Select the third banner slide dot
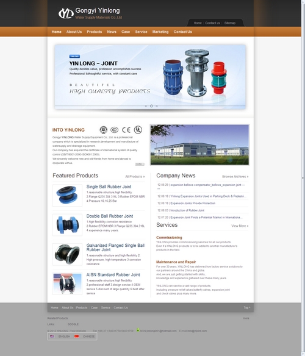The image size is (305, 356). tap(157, 106)
